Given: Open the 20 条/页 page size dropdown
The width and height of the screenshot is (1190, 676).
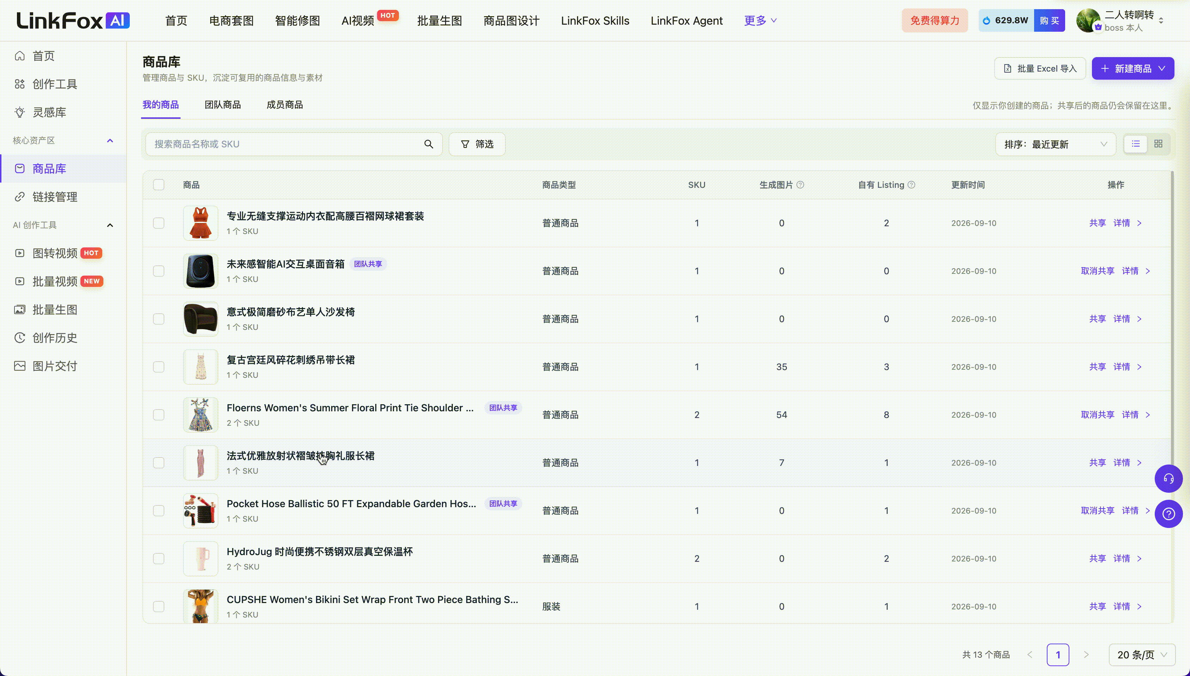Looking at the screenshot, I should click(1142, 655).
